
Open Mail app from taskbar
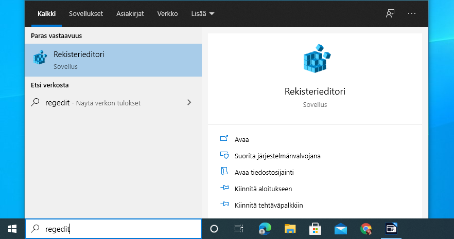point(341,229)
